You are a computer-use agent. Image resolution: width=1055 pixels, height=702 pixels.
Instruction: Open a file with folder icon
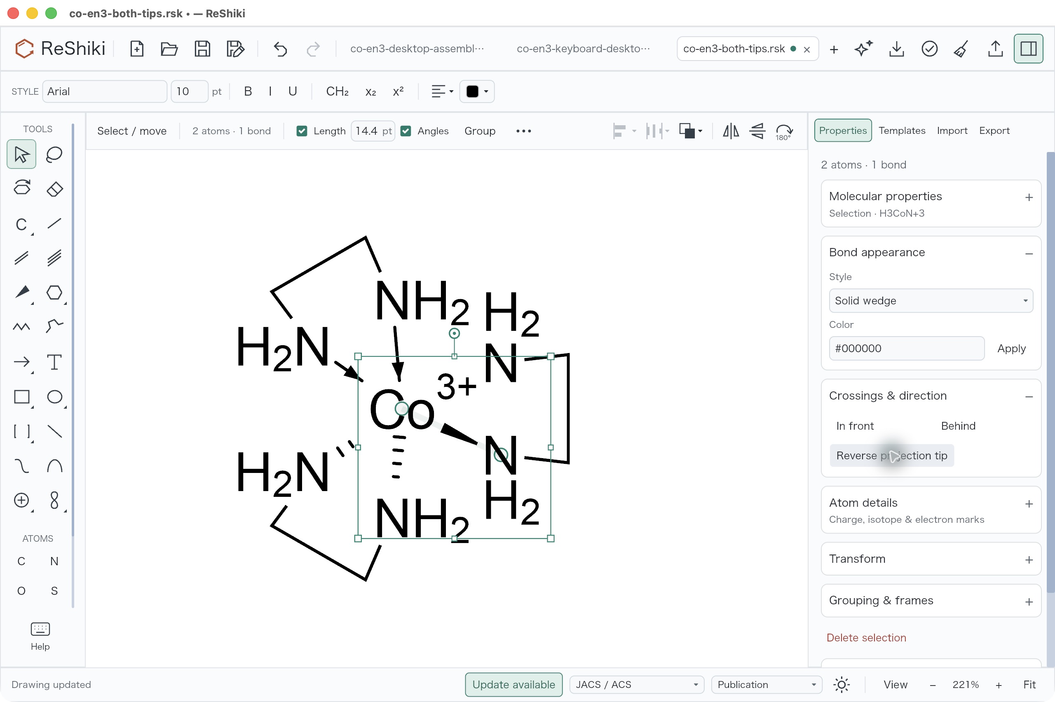tap(169, 49)
